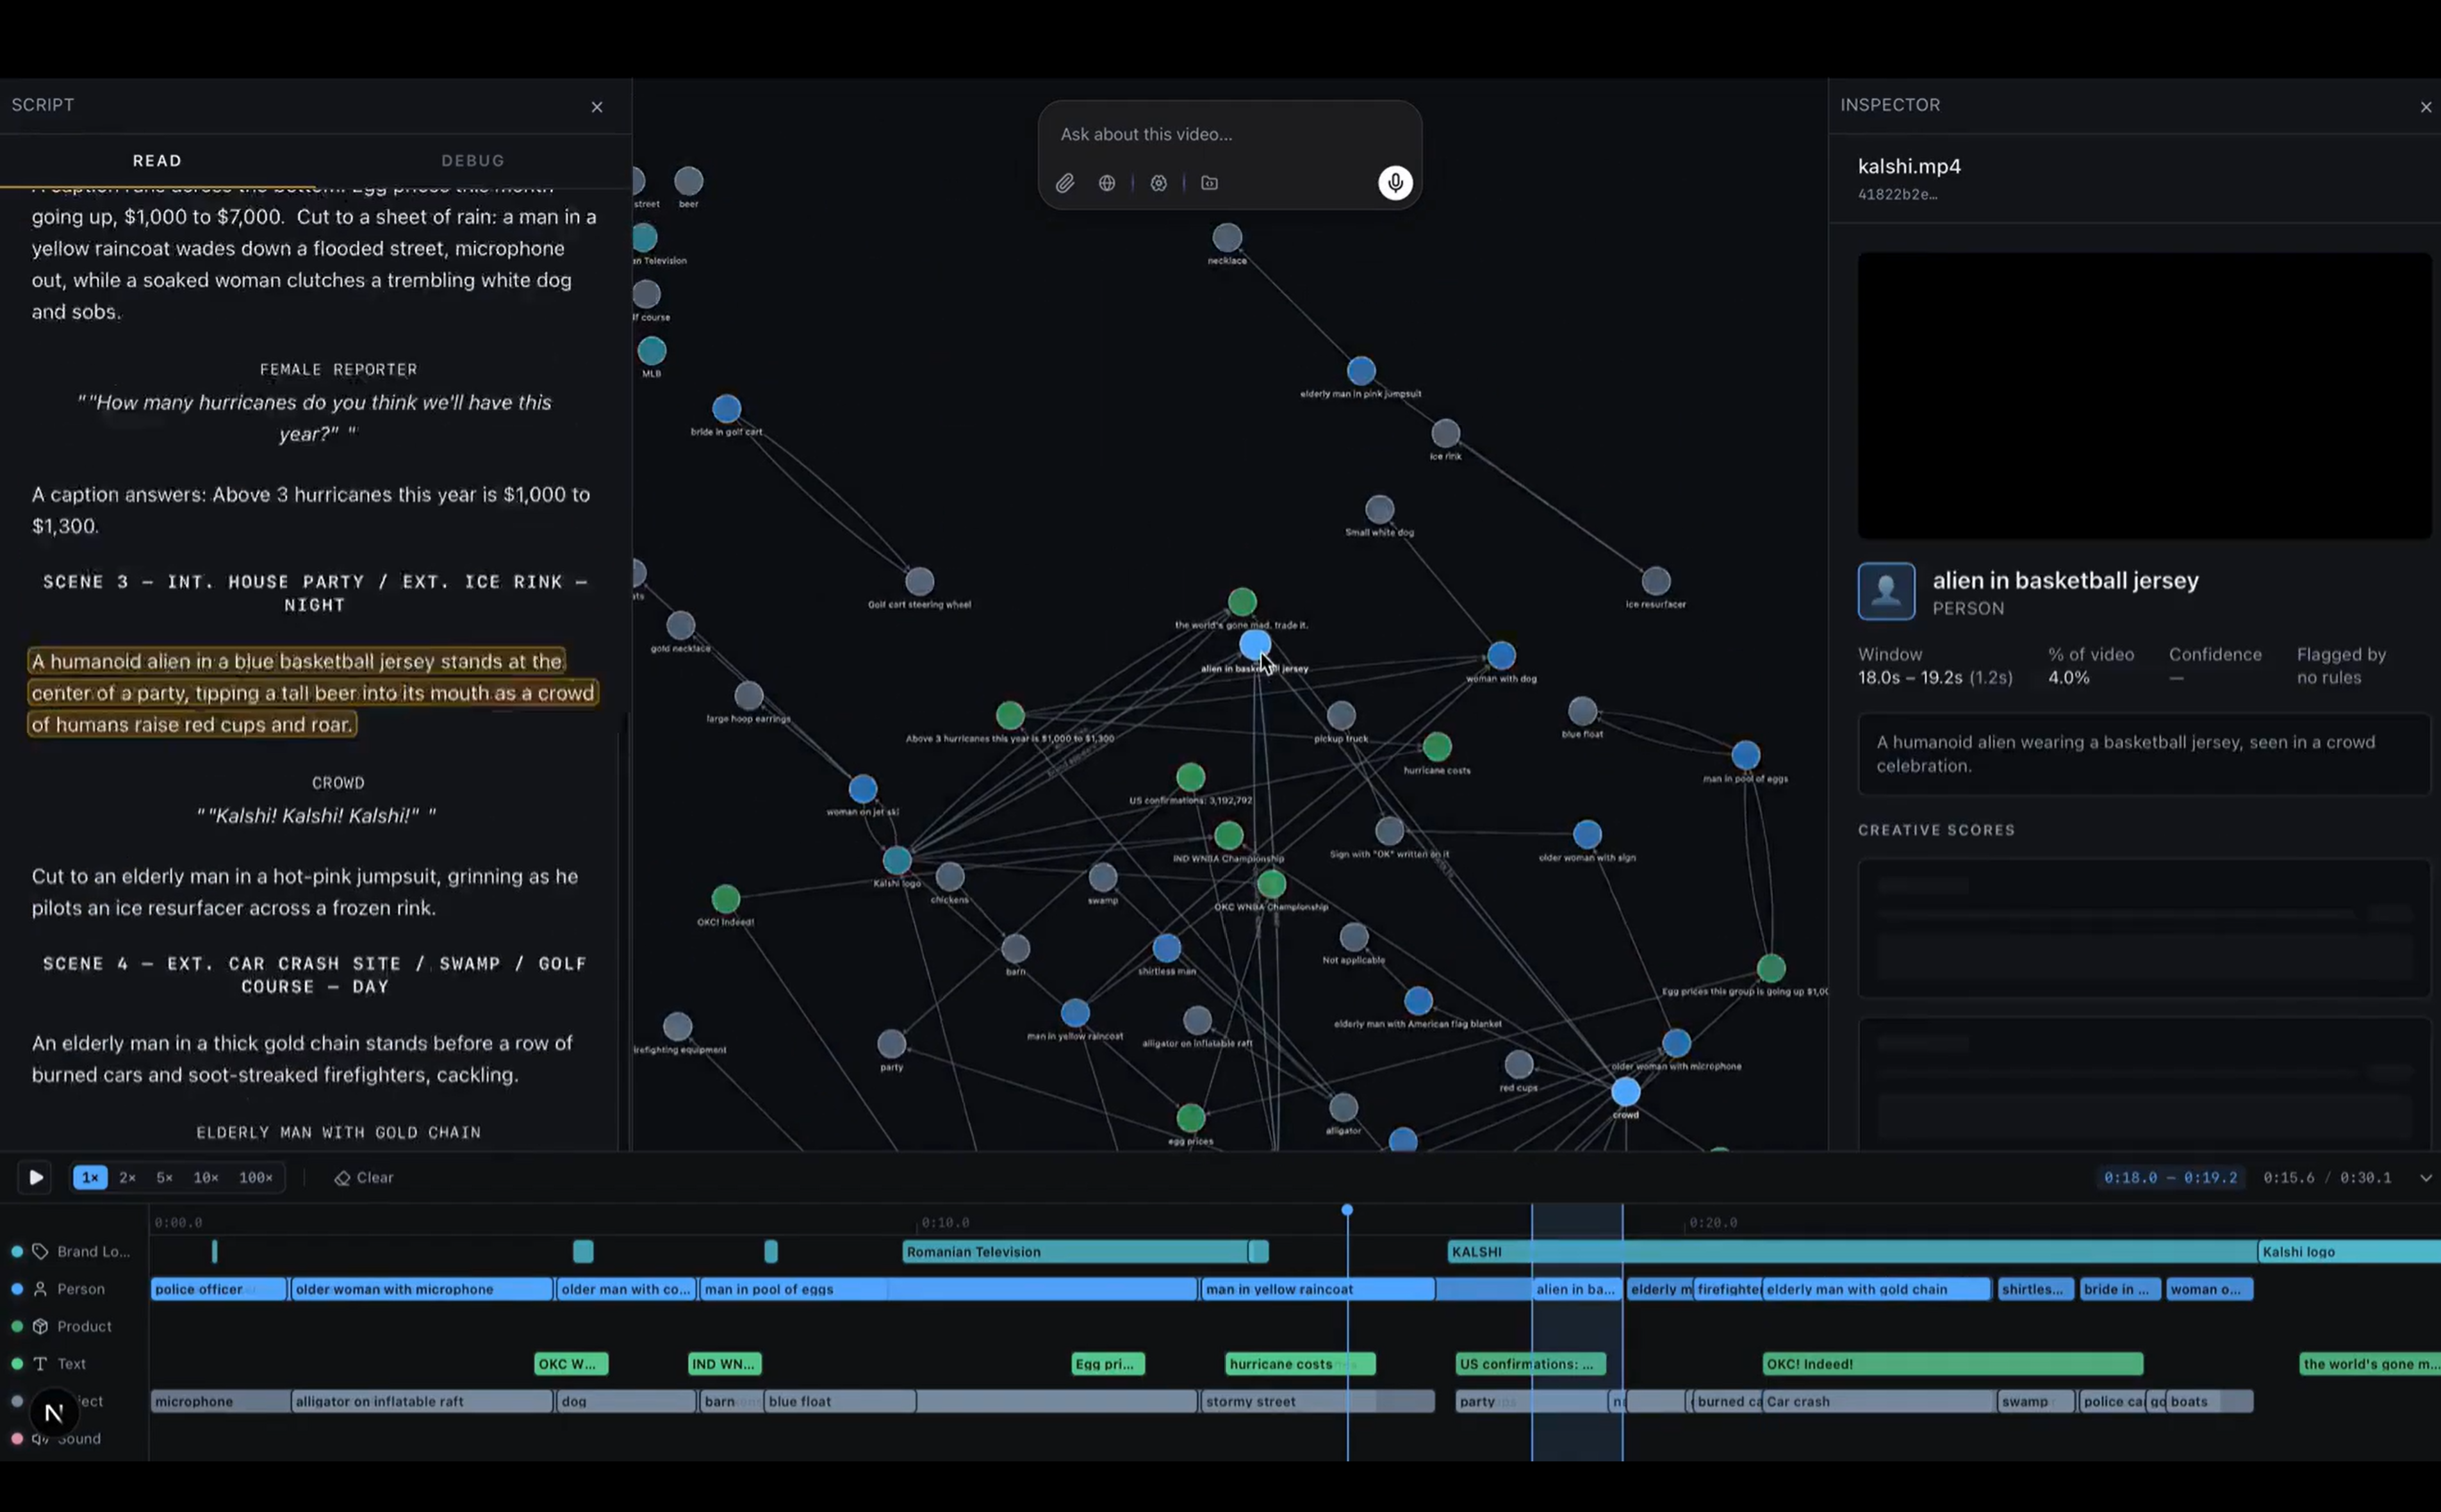
Task: Expand the timeline panel chevron at right
Action: pos(2425,1178)
